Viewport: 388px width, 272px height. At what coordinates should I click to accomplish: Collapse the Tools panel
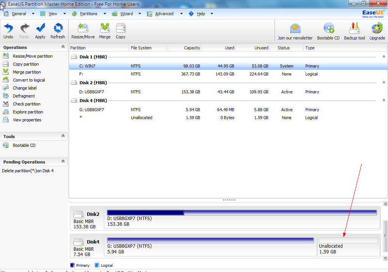63,136
